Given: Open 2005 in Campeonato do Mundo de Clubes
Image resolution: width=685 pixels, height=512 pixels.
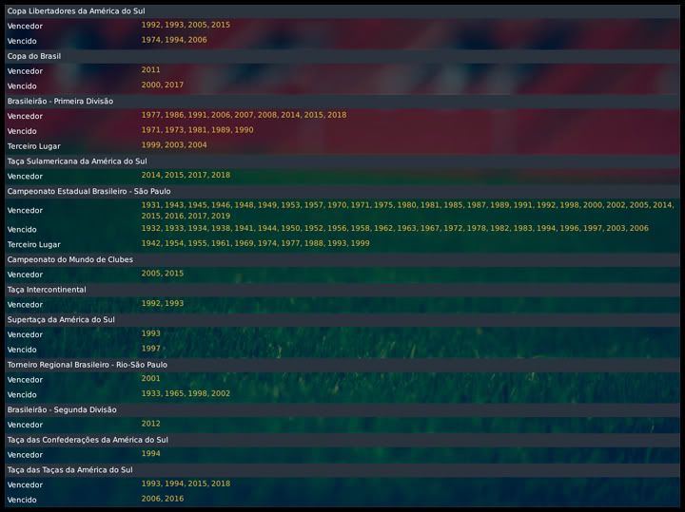Looking at the screenshot, I should (150, 274).
